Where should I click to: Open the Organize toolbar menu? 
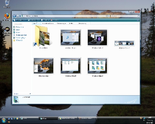pyautogui.click(x=20, y=20)
